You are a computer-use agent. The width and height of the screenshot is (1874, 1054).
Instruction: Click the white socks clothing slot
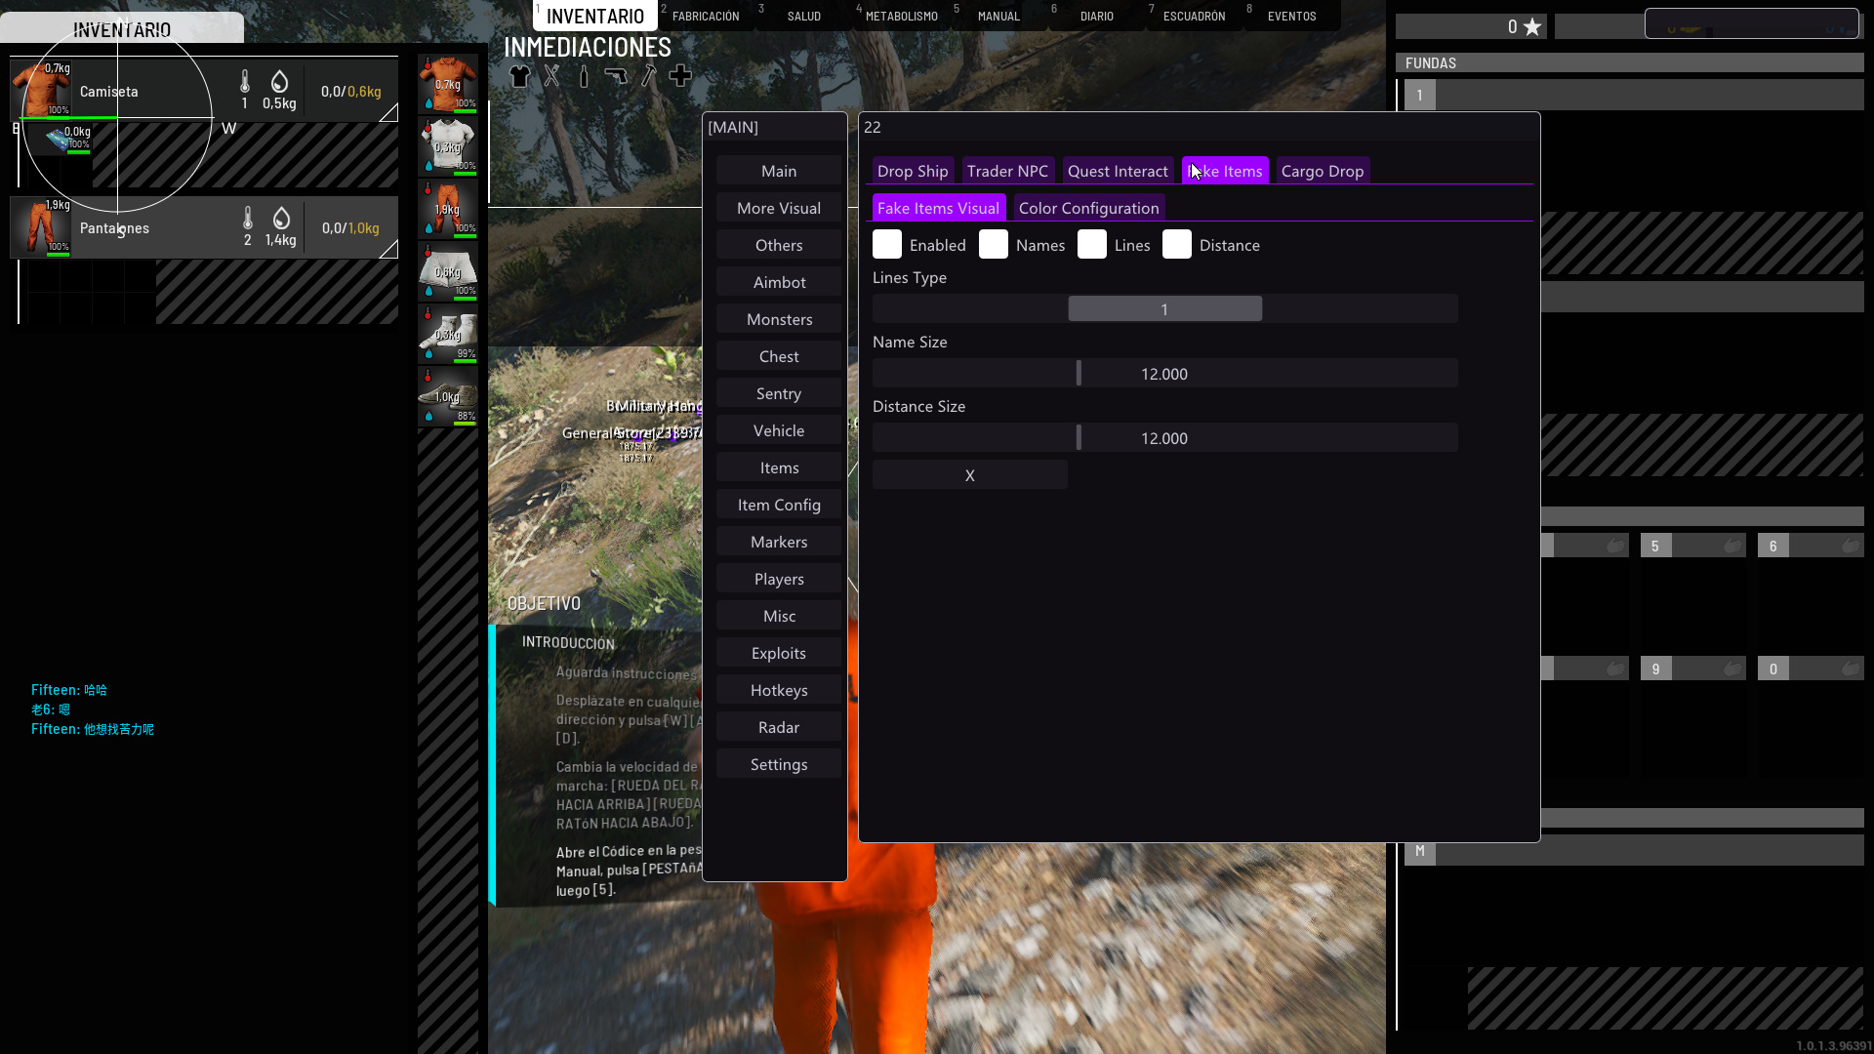(x=448, y=334)
